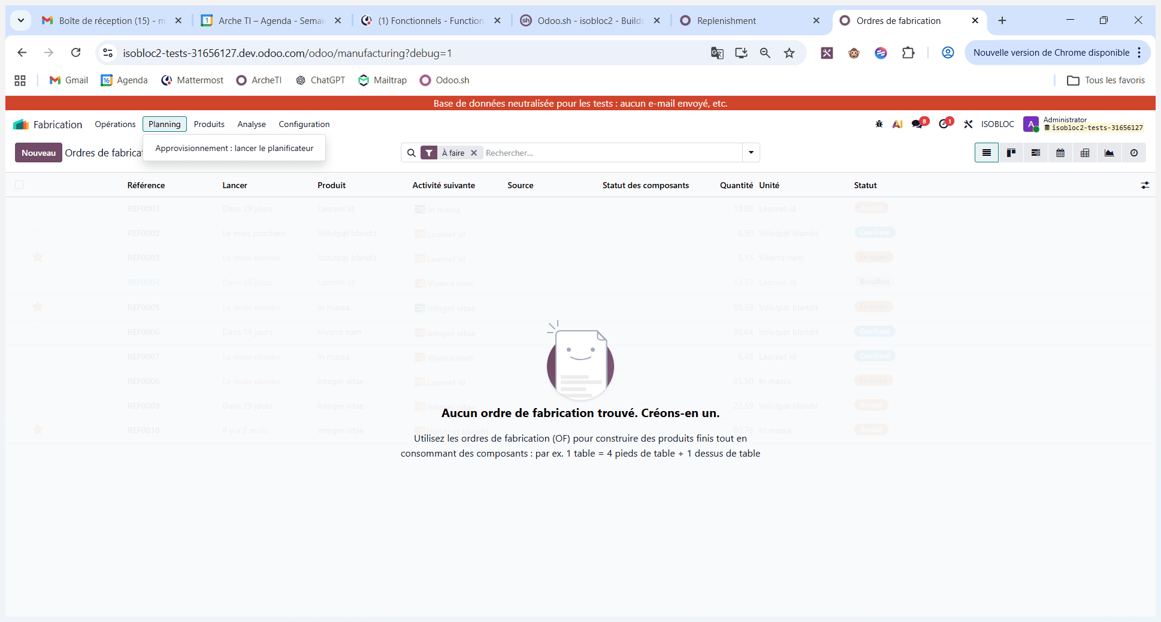Open conversations with 8 unread messages

(x=919, y=123)
